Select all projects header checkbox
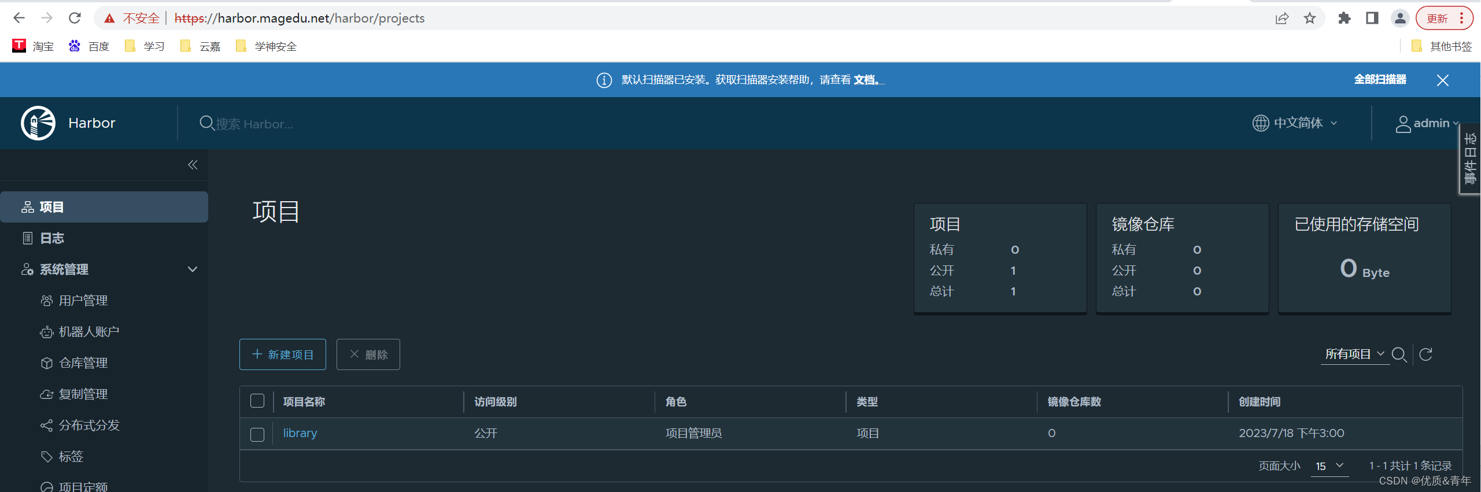The width and height of the screenshot is (1481, 492). pos(257,401)
